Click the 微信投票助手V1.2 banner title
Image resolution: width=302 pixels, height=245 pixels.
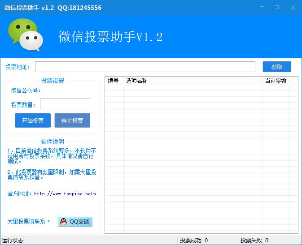110,37
